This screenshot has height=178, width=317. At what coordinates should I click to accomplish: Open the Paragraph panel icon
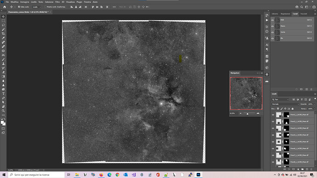[267, 50]
